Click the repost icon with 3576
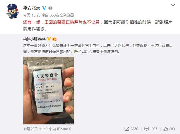The image size is (180, 134). (127, 129)
